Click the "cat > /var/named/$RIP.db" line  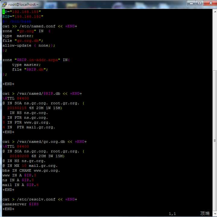(x=42, y=93)
